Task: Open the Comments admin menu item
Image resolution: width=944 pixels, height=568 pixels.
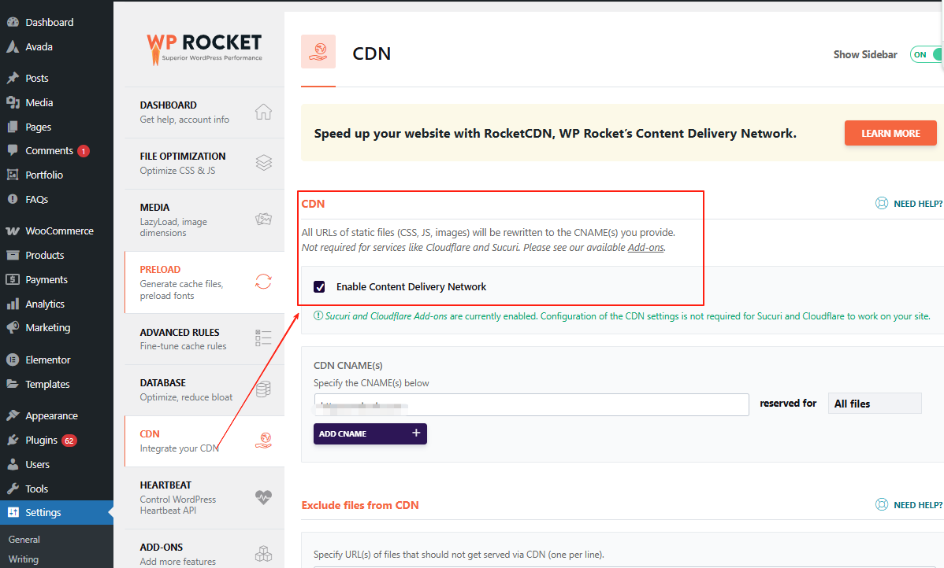Action: [49, 151]
